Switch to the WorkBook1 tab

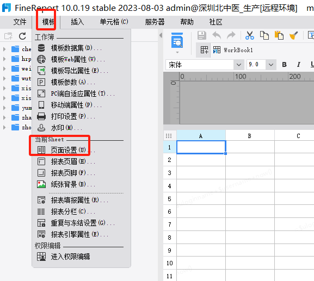(x=233, y=50)
